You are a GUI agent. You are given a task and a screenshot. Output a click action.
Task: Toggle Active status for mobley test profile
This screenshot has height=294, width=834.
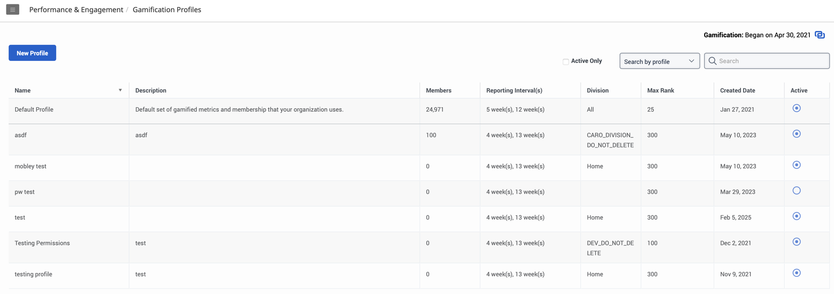tap(796, 165)
